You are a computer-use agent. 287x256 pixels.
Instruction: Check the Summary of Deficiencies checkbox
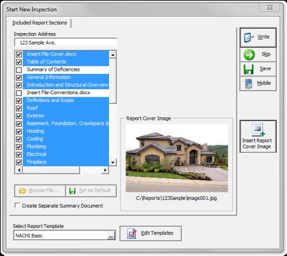(x=19, y=69)
